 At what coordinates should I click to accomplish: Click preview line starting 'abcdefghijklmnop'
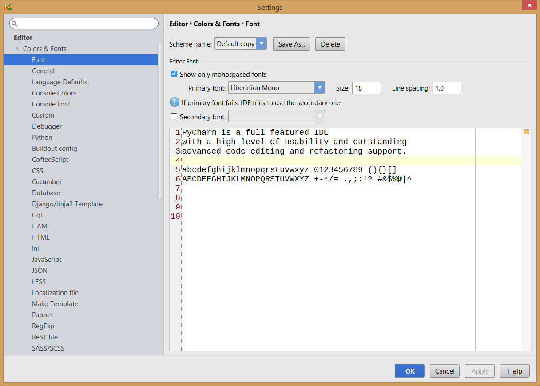coord(290,169)
